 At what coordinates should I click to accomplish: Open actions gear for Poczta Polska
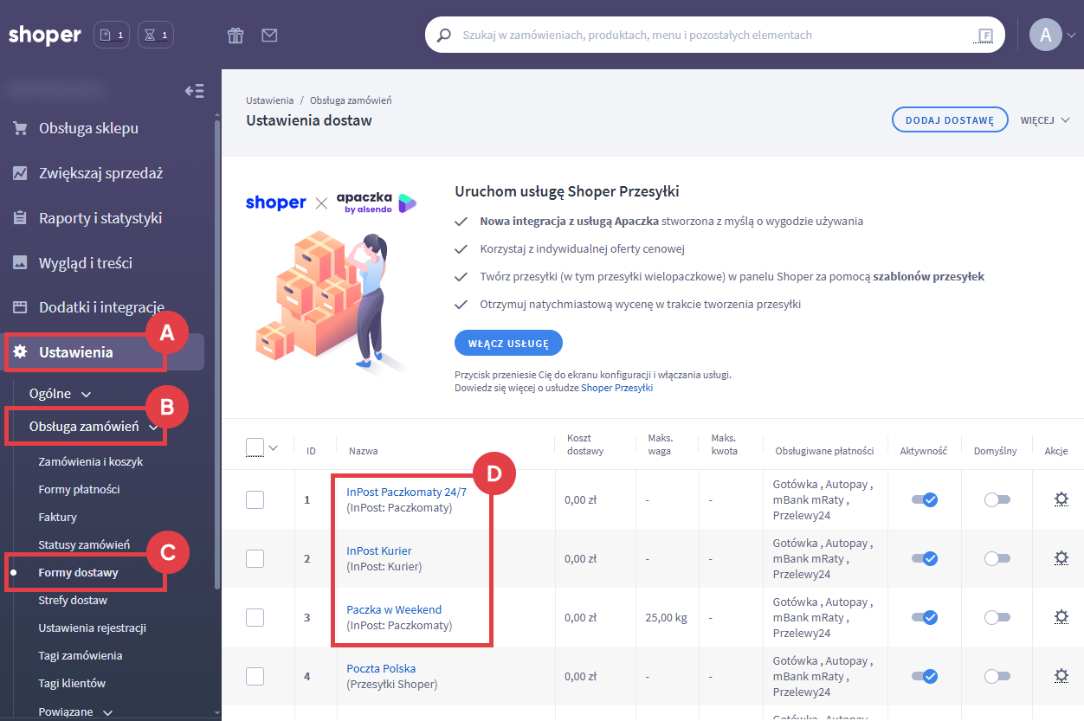click(1061, 676)
